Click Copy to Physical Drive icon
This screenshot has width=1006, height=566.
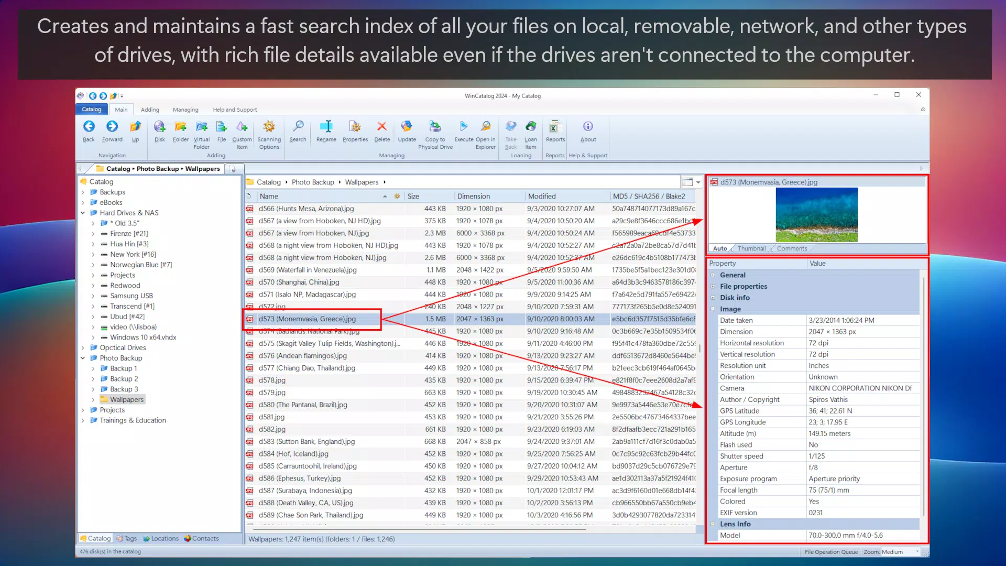tap(435, 126)
